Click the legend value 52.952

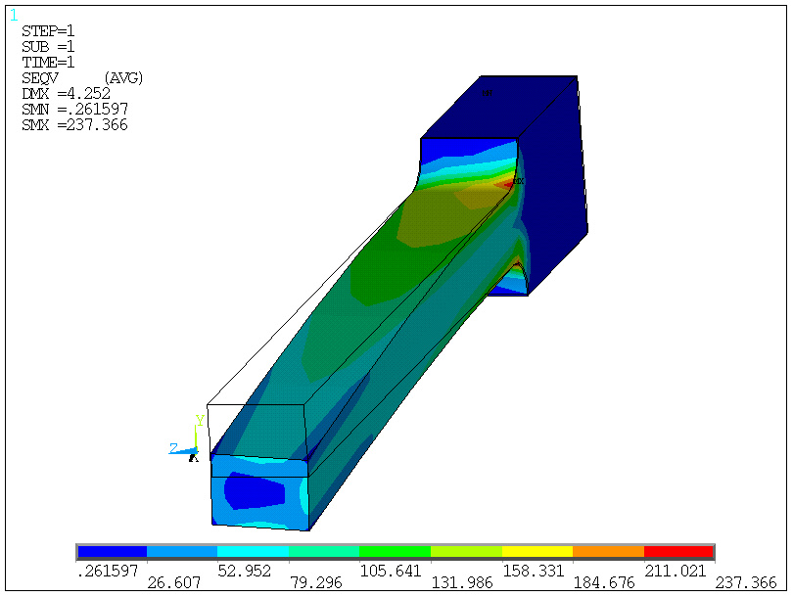coord(245,571)
